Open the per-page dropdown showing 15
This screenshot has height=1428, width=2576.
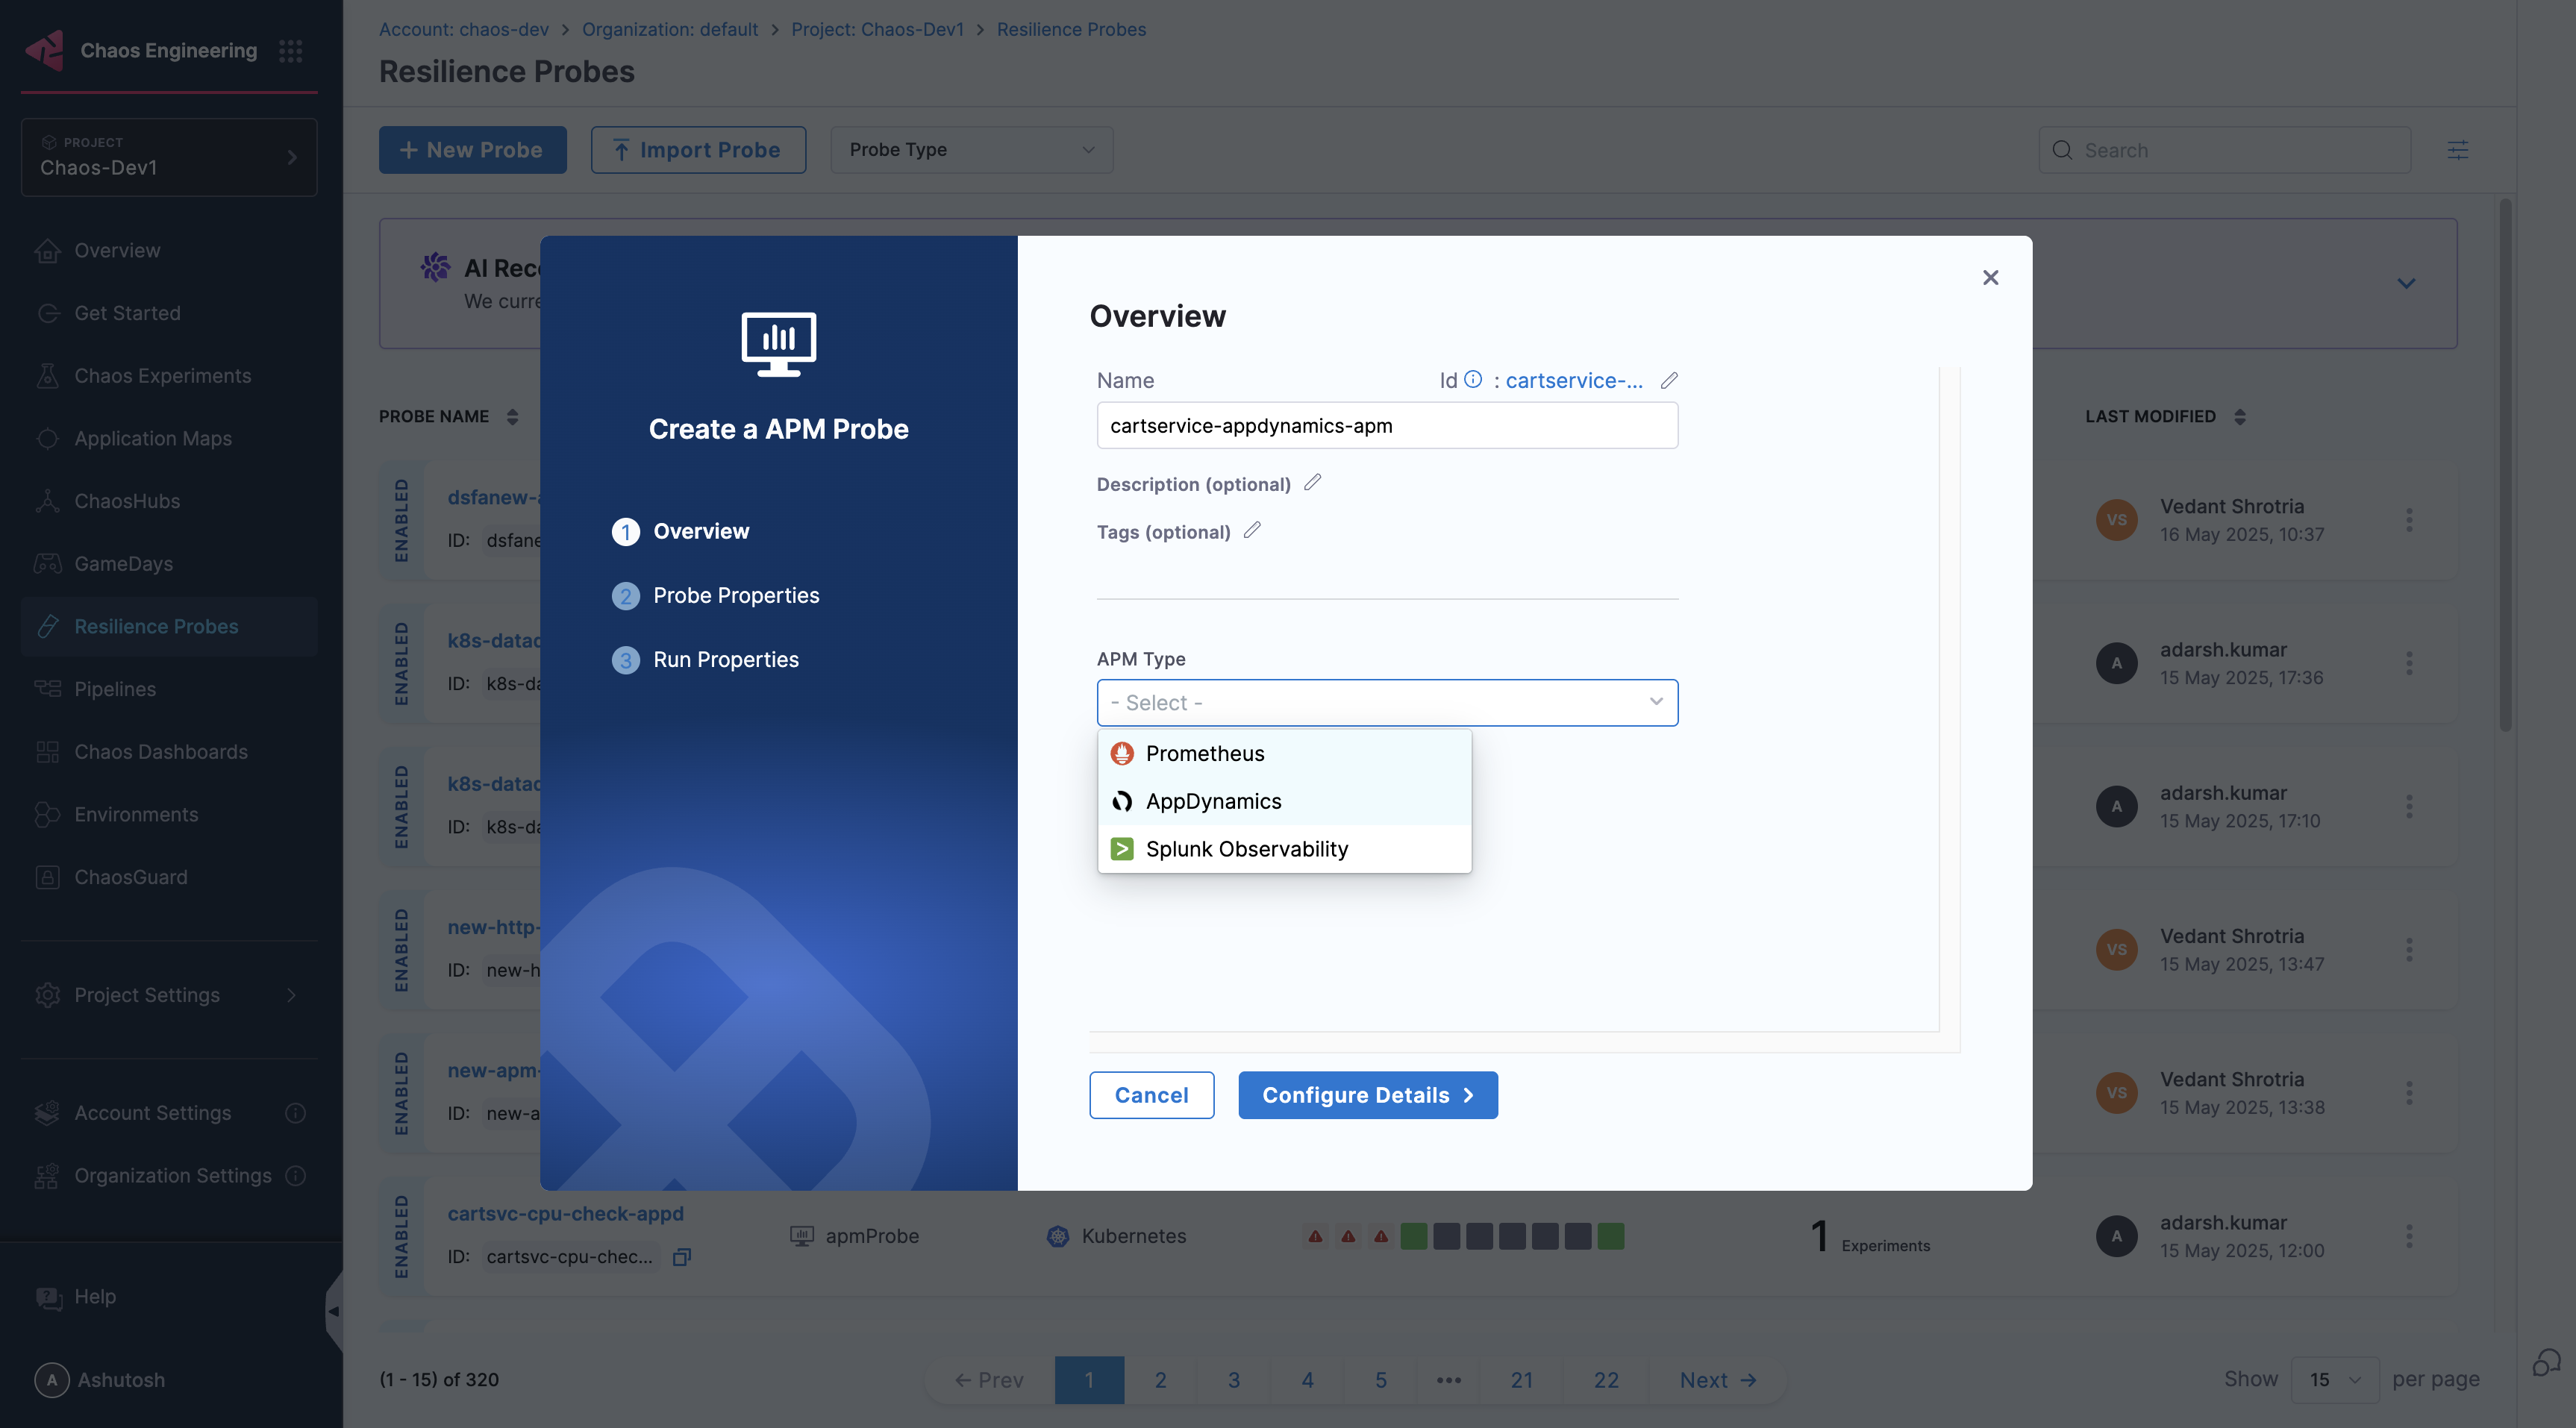(x=2331, y=1379)
